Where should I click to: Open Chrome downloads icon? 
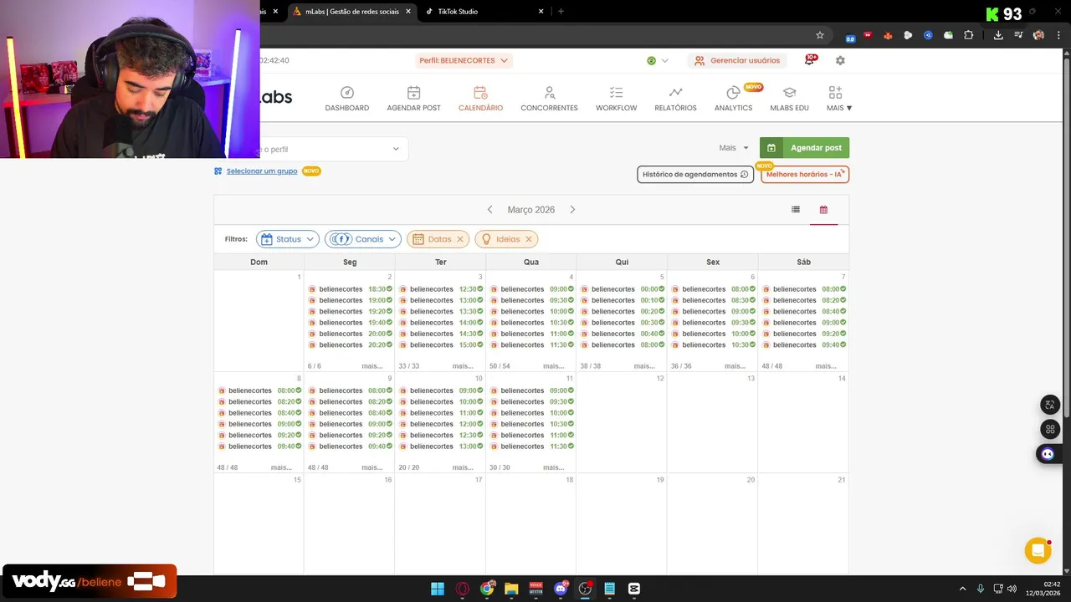(998, 35)
